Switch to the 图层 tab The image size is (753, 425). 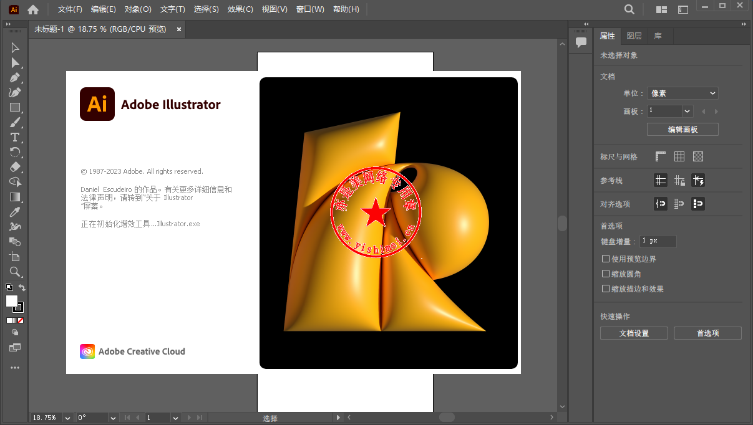point(634,36)
